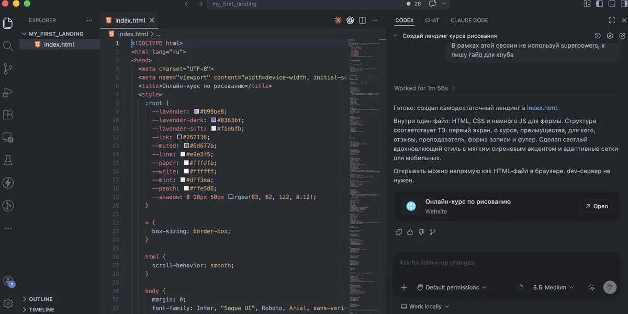Open the Manage gear in activity bar

pos(8,303)
